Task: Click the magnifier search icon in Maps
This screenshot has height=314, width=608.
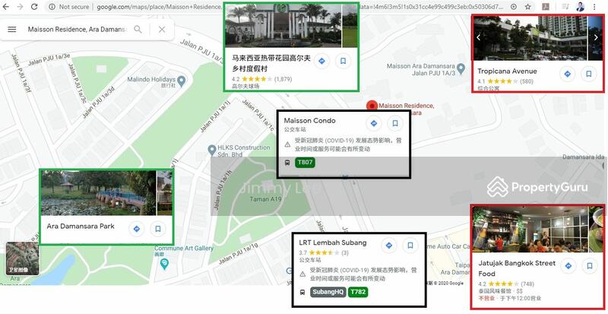Action: (138, 29)
